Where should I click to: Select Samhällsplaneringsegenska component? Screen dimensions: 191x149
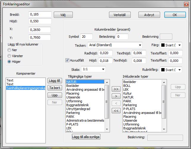[26, 88]
